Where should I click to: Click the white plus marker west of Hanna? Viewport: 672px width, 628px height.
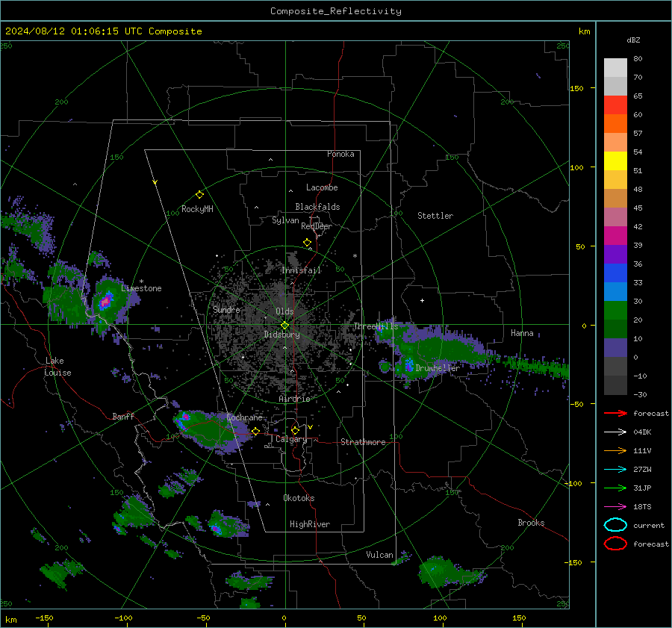[422, 300]
